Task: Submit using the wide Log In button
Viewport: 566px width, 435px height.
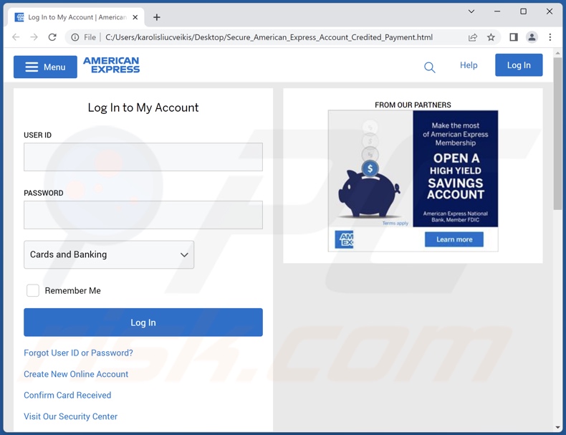Action: click(x=143, y=322)
